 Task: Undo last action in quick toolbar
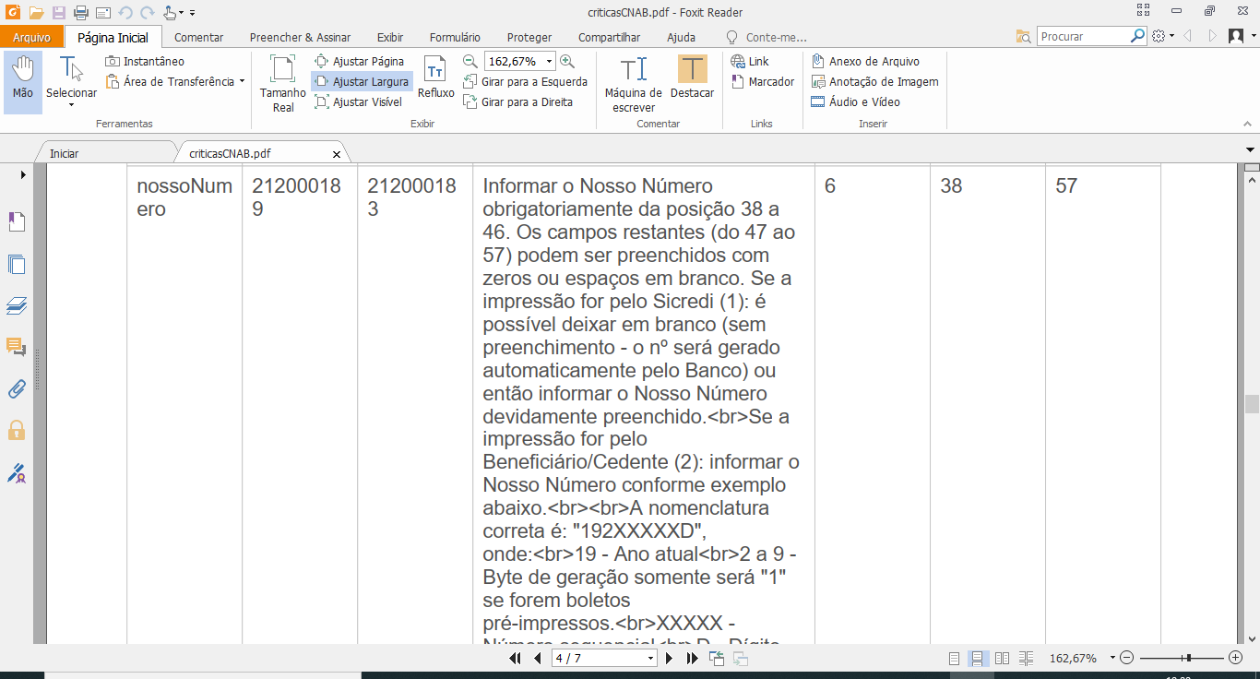pyautogui.click(x=125, y=13)
